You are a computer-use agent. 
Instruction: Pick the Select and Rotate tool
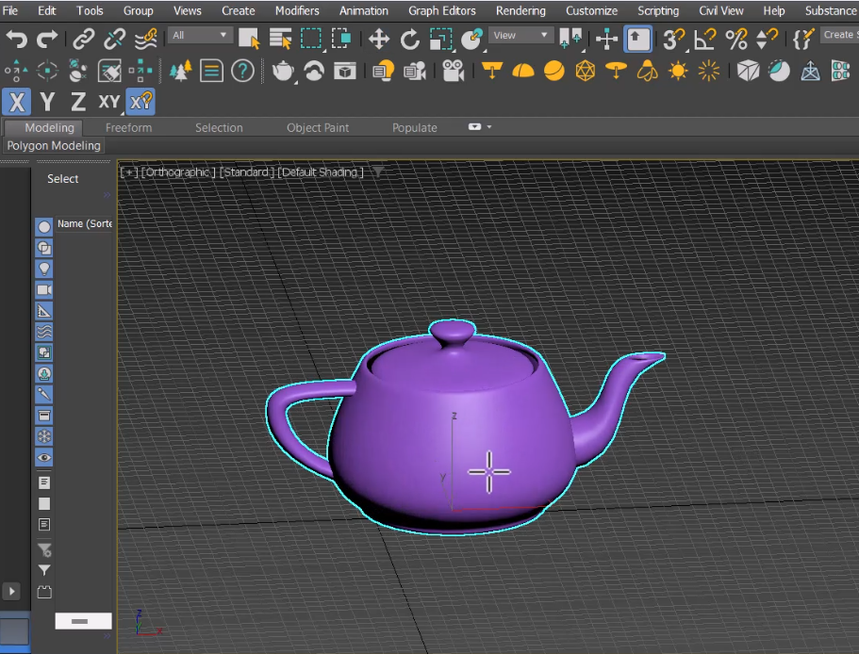tap(410, 39)
